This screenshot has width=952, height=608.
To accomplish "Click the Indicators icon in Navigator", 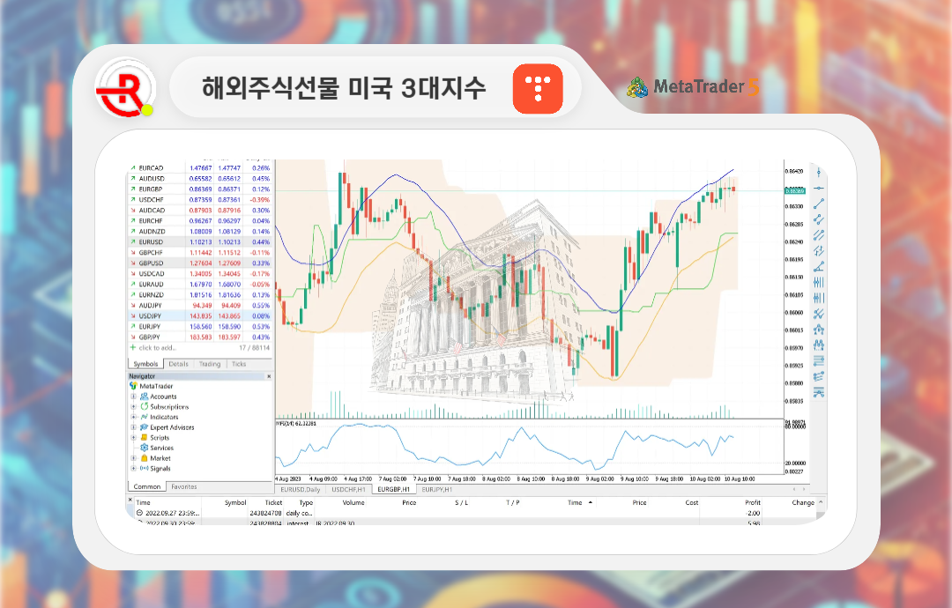I will [x=144, y=417].
